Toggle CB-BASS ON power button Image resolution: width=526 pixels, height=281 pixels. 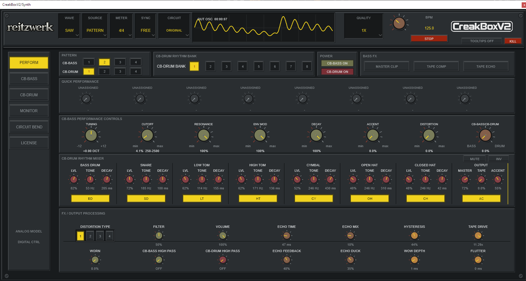337,63
